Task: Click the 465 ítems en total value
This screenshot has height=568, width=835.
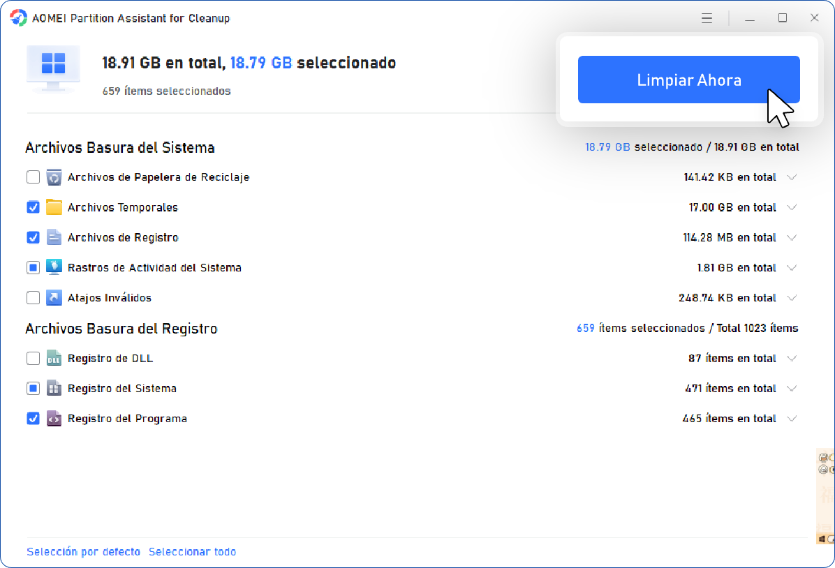Action: [729, 419]
